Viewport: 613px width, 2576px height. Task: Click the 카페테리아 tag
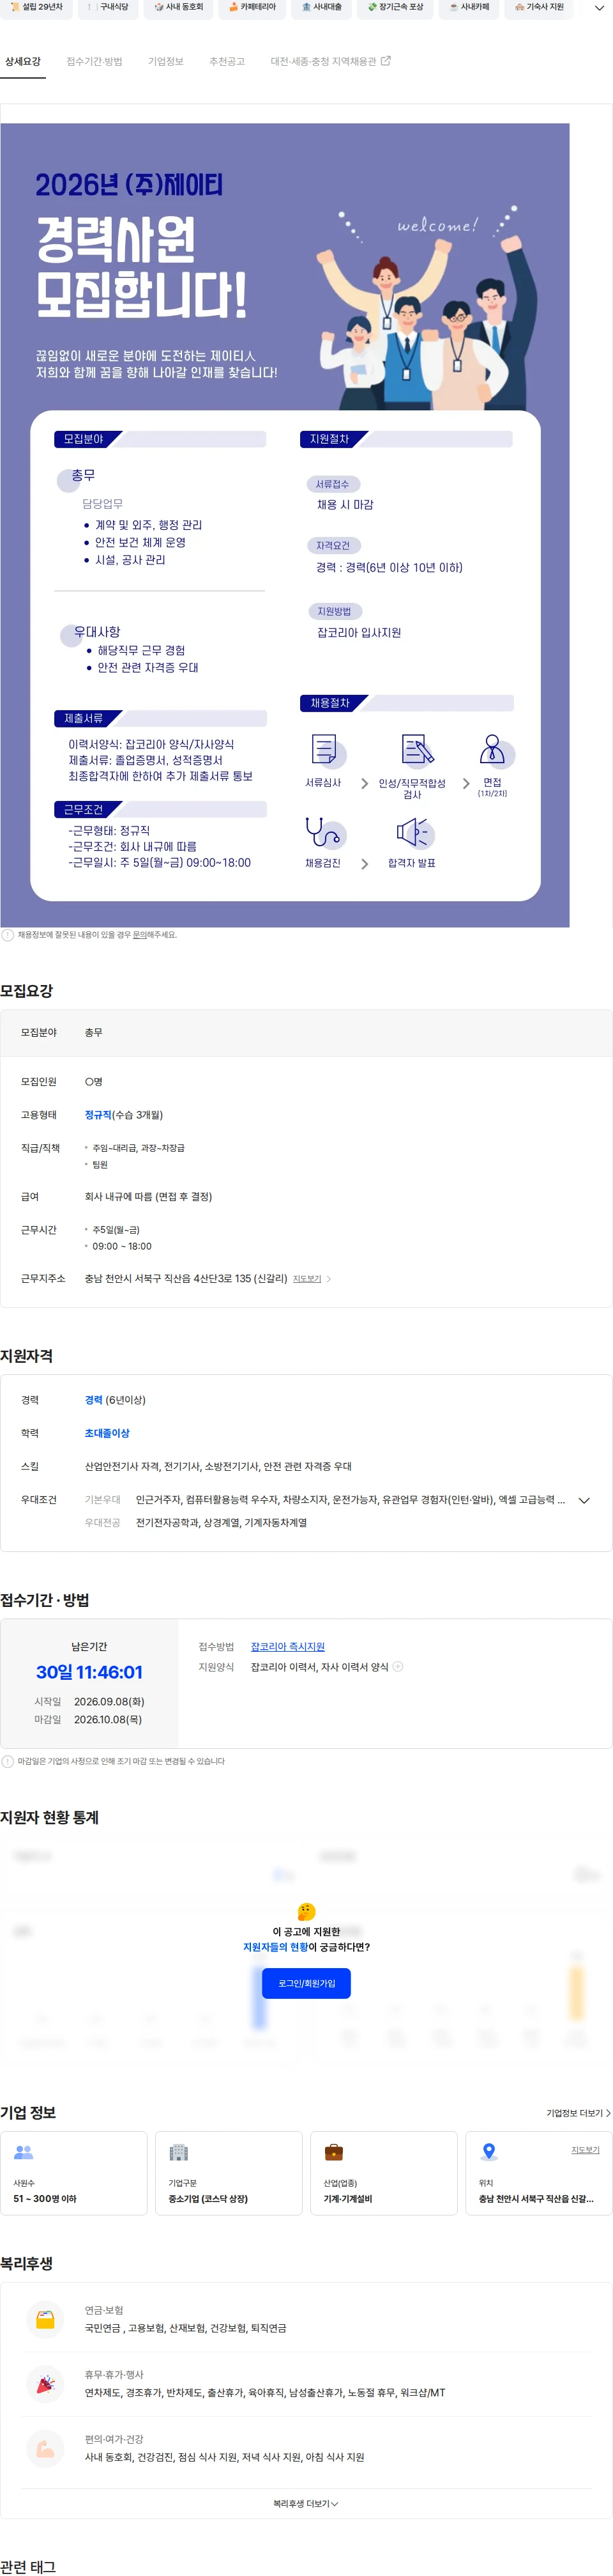click(x=252, y=8)
